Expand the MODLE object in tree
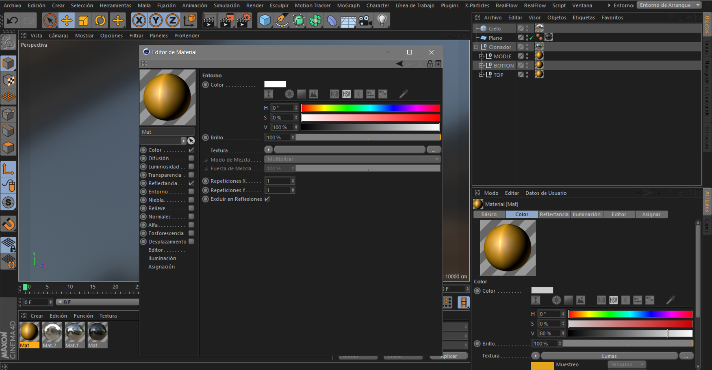 (481, 56)
